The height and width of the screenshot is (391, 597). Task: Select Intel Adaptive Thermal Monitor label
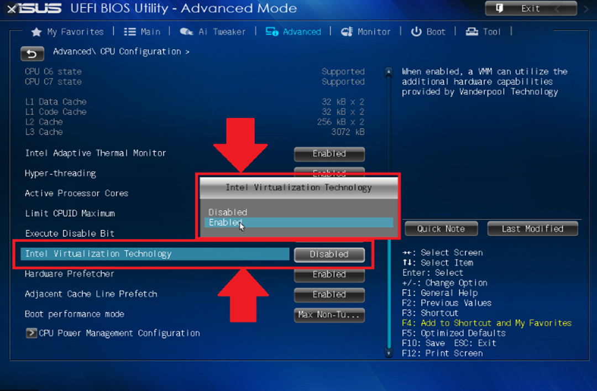(96, 153)
